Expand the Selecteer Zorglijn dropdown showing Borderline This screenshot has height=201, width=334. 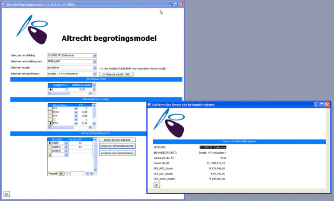point(94,68)
